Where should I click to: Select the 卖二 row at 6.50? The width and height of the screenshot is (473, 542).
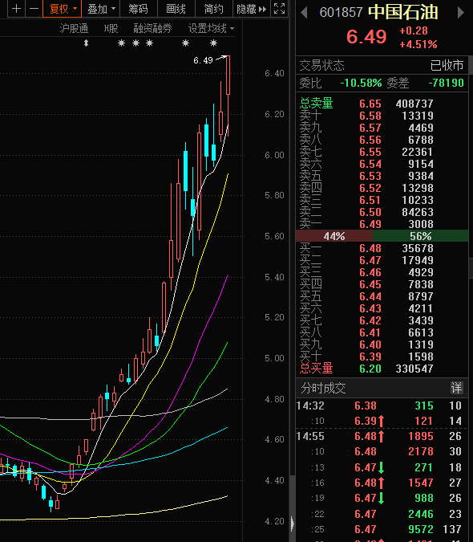(382, 212)
